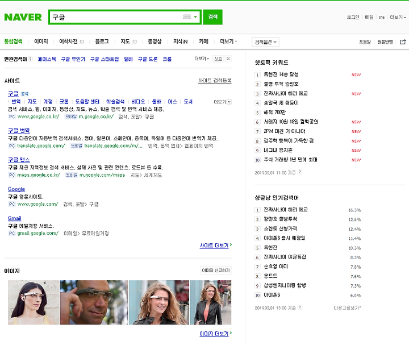Open third image of smiling woman with glasses
409x345 pixels.
[159, 302]
